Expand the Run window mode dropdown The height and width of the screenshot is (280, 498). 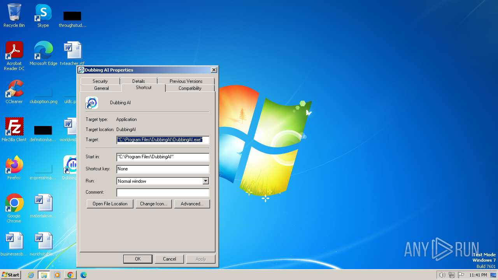click(x=205, y=181)
